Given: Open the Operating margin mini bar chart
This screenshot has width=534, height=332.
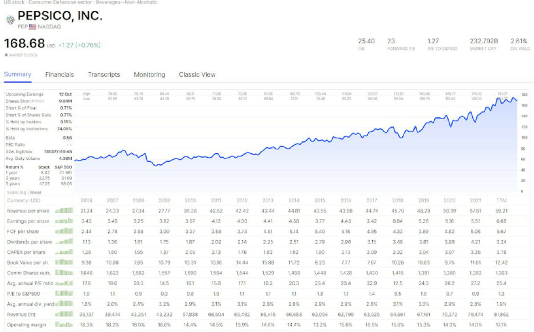Looking at the screenshot, I should point(64,324).
